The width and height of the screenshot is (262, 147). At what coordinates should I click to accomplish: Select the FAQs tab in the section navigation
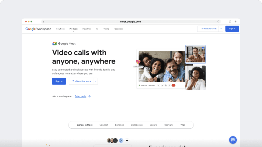[182, 125]
